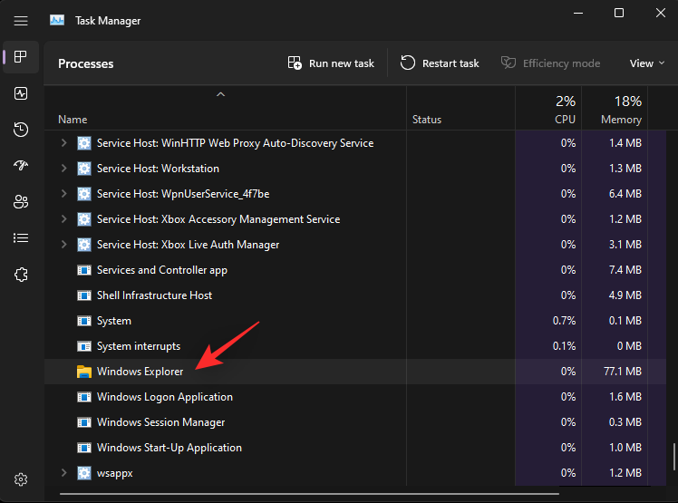Expand Service Host: WpnUserService_4f7be row

pyautogui.click(x=64, y=193)
